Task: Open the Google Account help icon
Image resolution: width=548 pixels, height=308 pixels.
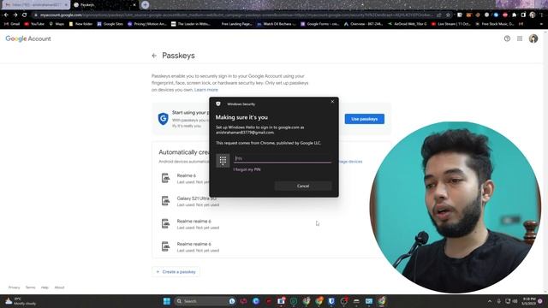Action: click(x=507, y=38)
